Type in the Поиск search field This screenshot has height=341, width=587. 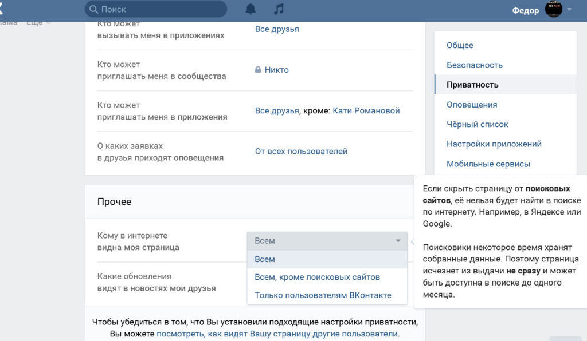161,9
